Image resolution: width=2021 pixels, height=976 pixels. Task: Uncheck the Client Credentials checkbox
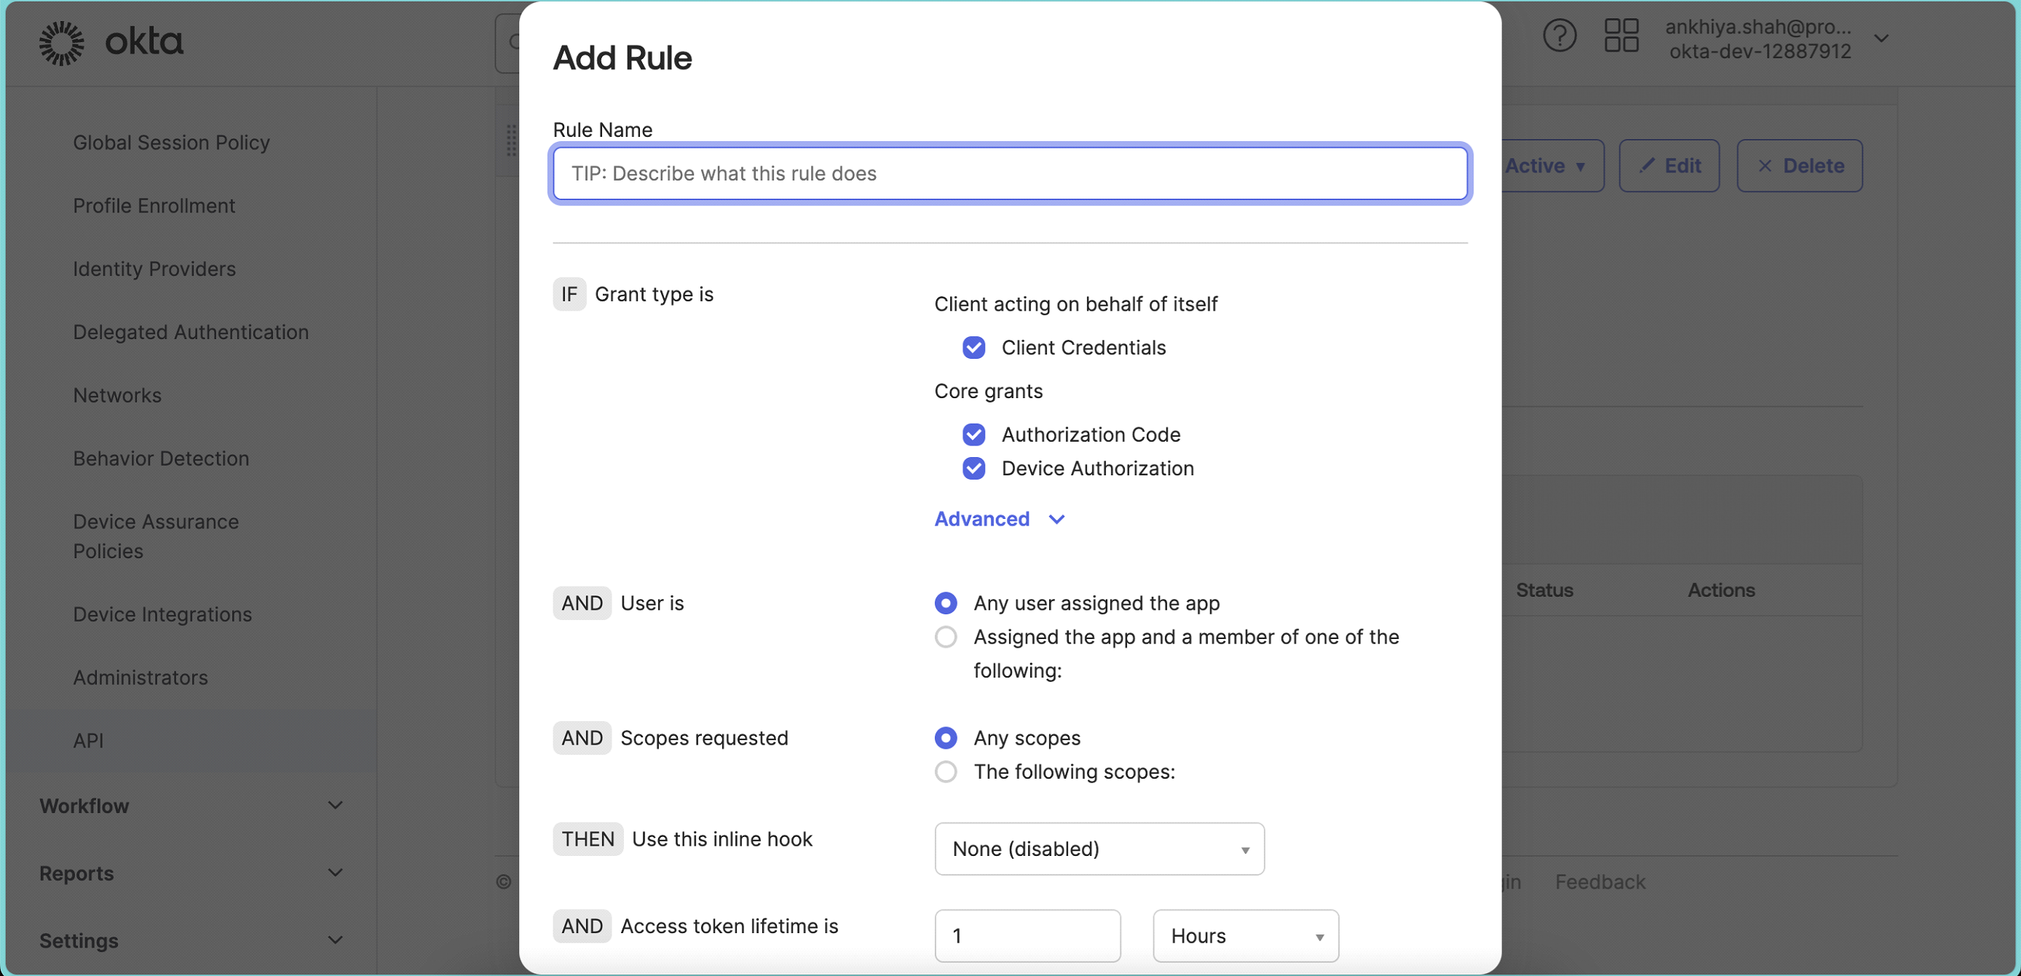click(x=973, y=348)
